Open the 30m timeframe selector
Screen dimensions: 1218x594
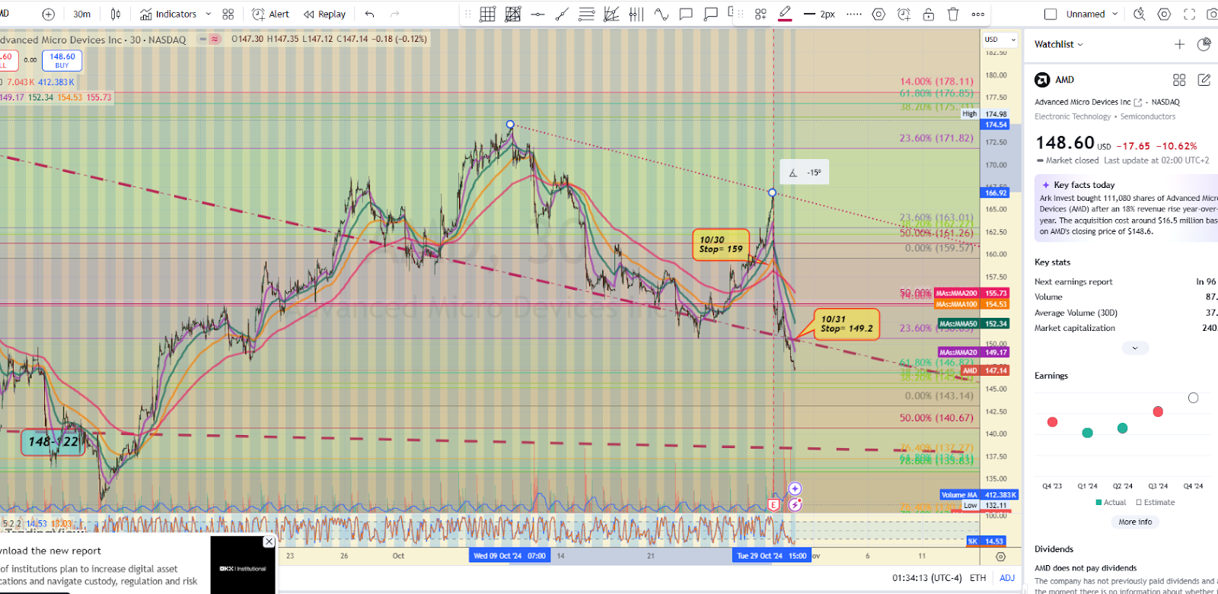[x=81, y=14]
